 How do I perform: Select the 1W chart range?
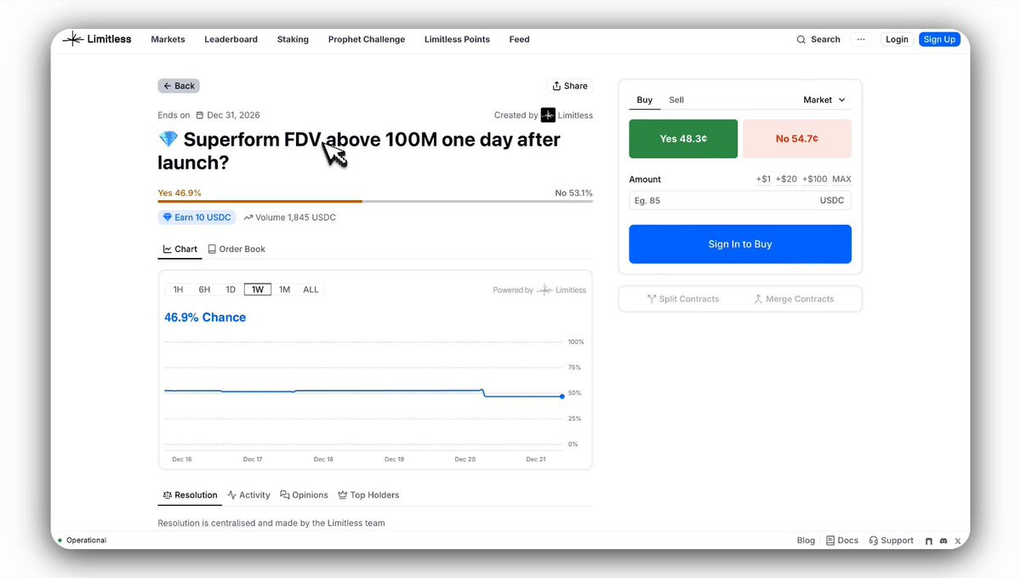coord(258,289)
